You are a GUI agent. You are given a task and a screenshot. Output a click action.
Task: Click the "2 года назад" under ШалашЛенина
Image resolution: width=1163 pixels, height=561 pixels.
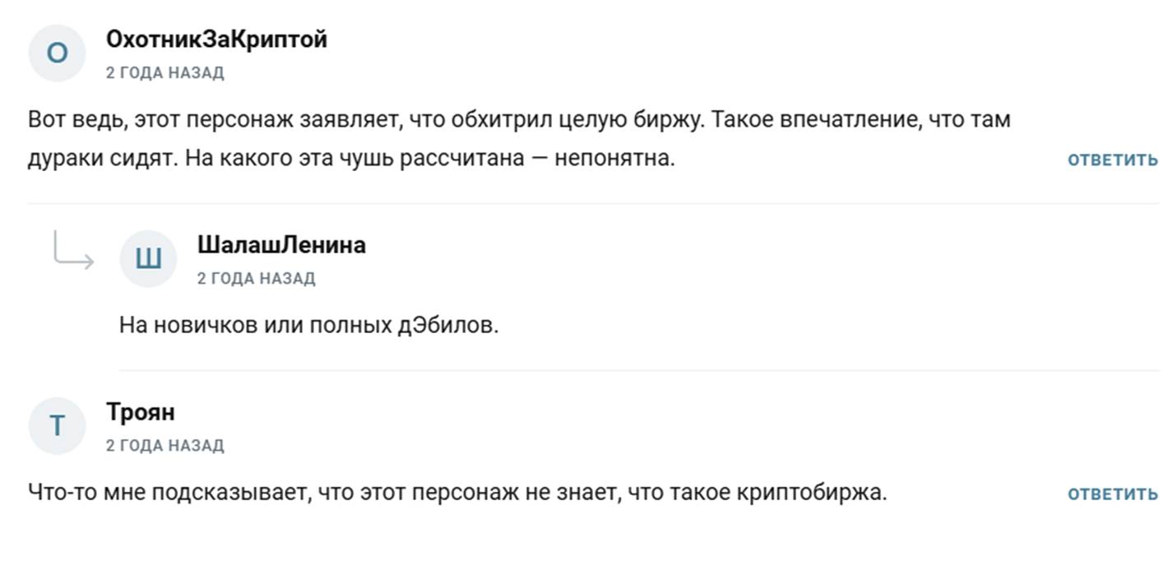pyautogui.click(x=256, y=278)
